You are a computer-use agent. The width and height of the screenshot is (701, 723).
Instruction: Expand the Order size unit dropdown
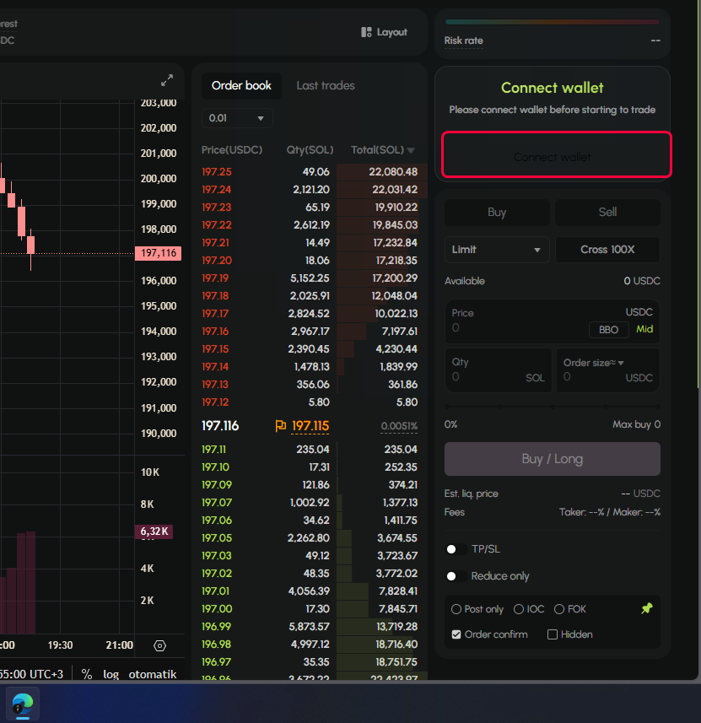click(x=621, y=363)
